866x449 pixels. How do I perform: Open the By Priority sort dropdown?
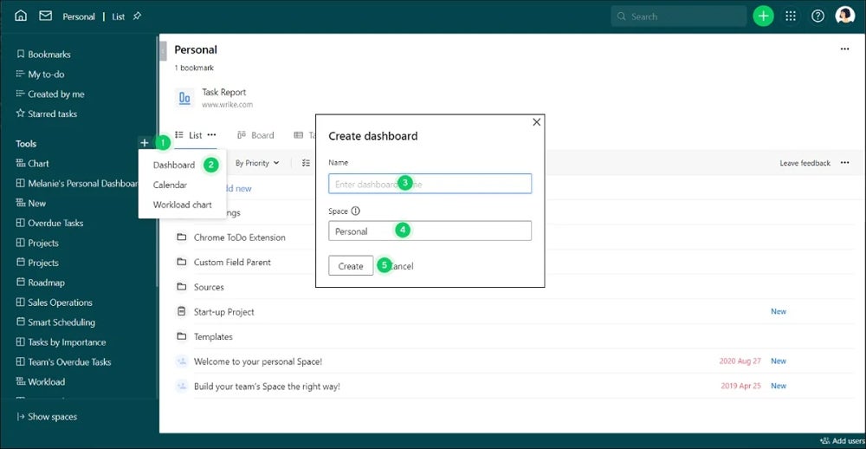coord(257,163)
